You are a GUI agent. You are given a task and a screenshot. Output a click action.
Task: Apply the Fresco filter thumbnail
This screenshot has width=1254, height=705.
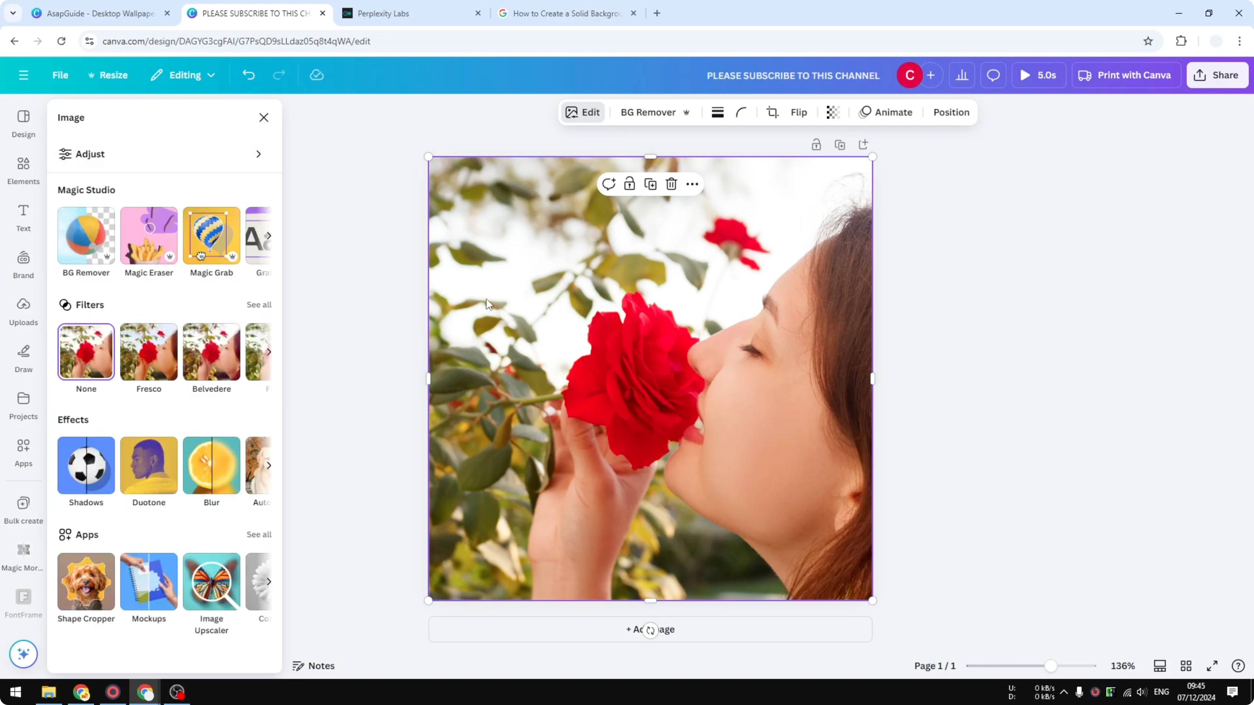point(149,352)
